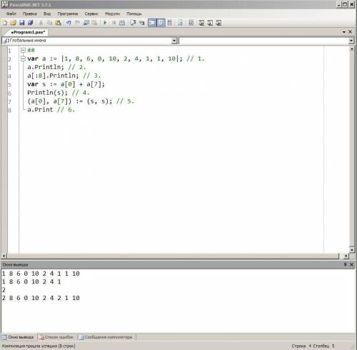Viewport: 357px width, 350px height.
Task: Click the editor vertical scrollbar down arrow
Action: pos(352,249)
